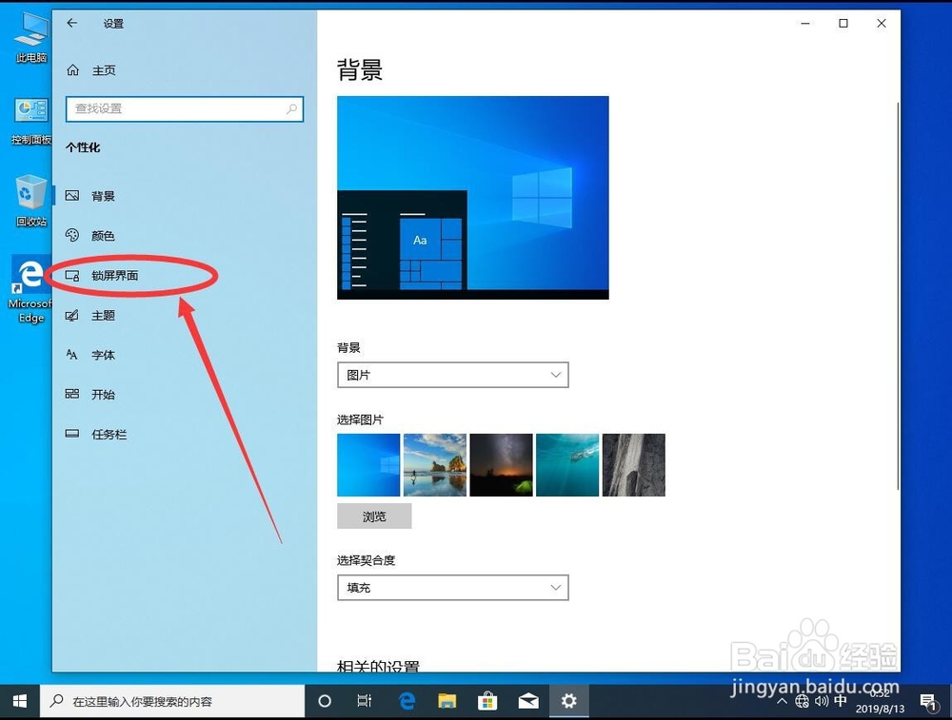Click the 字体 font icon
The image size is (952, 720).
tap(71, 354)
